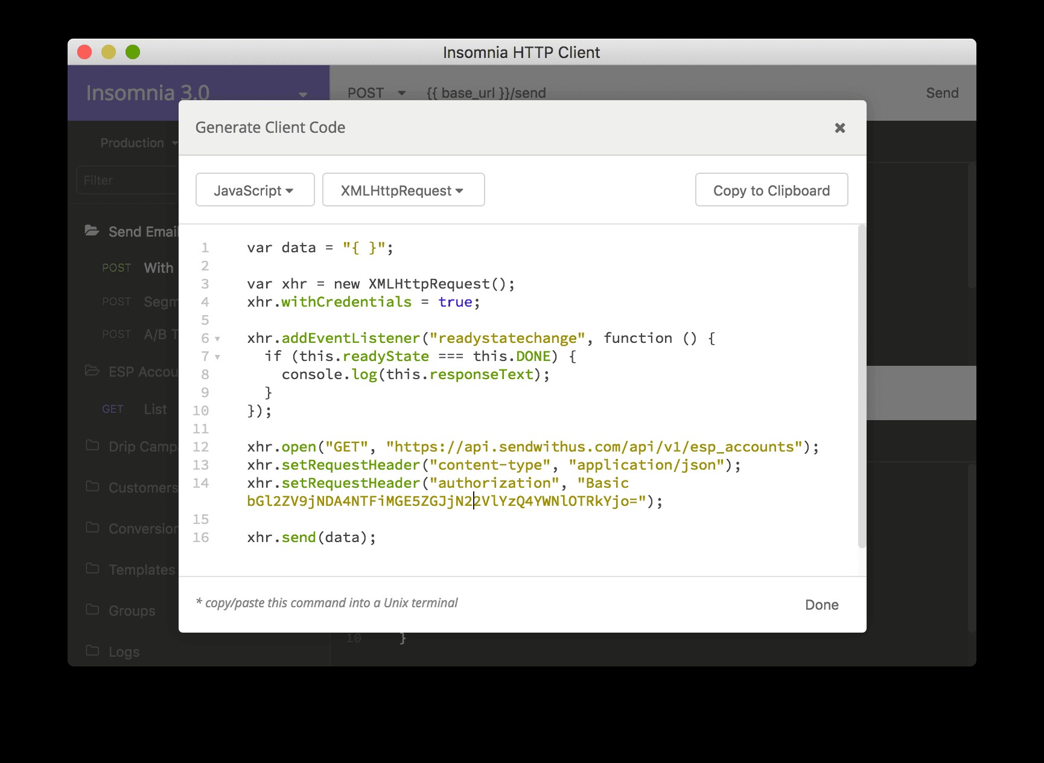Click the Drip Campaigns folder icon
The height and width of the screenshot is (763, 1044).
[x=92, y=445]
